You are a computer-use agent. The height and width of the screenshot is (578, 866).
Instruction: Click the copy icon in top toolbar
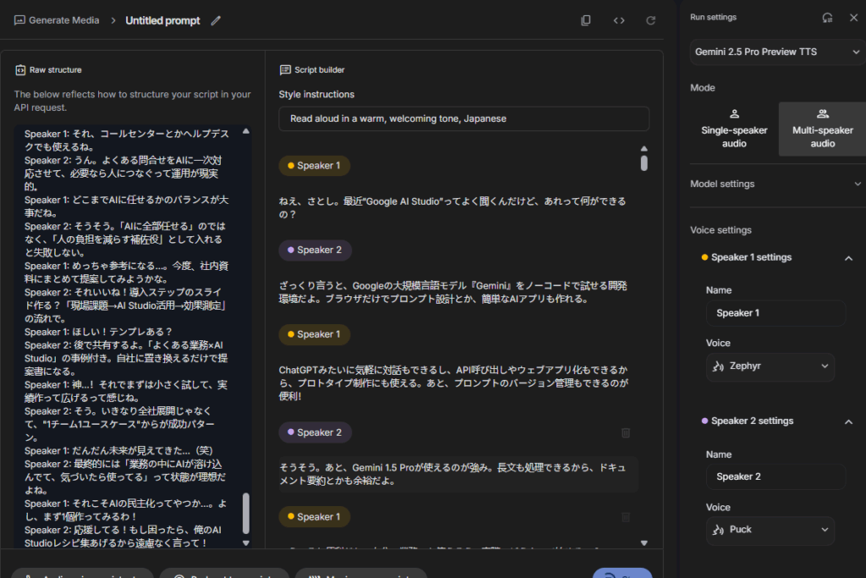586,20
